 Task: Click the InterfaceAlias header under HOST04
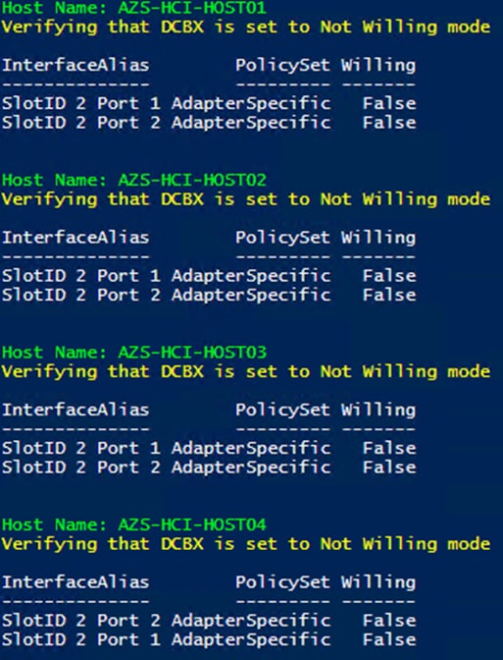pyautogui.click(x=75, y=582)
